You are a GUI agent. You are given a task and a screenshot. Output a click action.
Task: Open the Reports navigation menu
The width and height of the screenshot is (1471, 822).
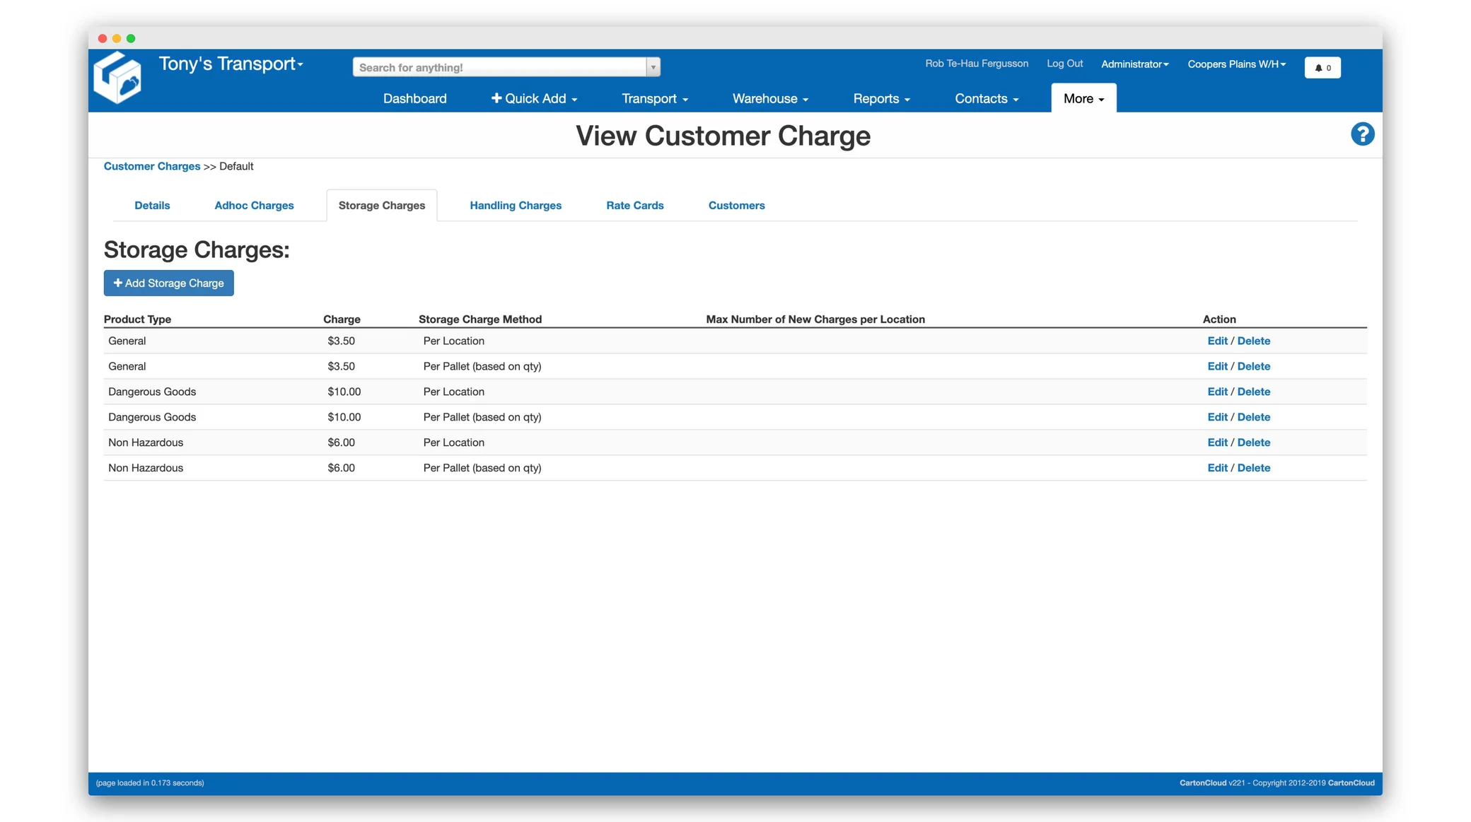pyautogui.click(x=881, y=98)
